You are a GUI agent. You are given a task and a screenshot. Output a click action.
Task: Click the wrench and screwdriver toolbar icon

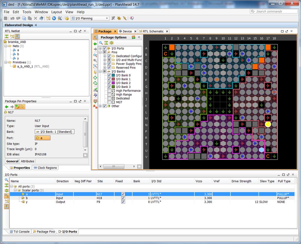(60, 18)
